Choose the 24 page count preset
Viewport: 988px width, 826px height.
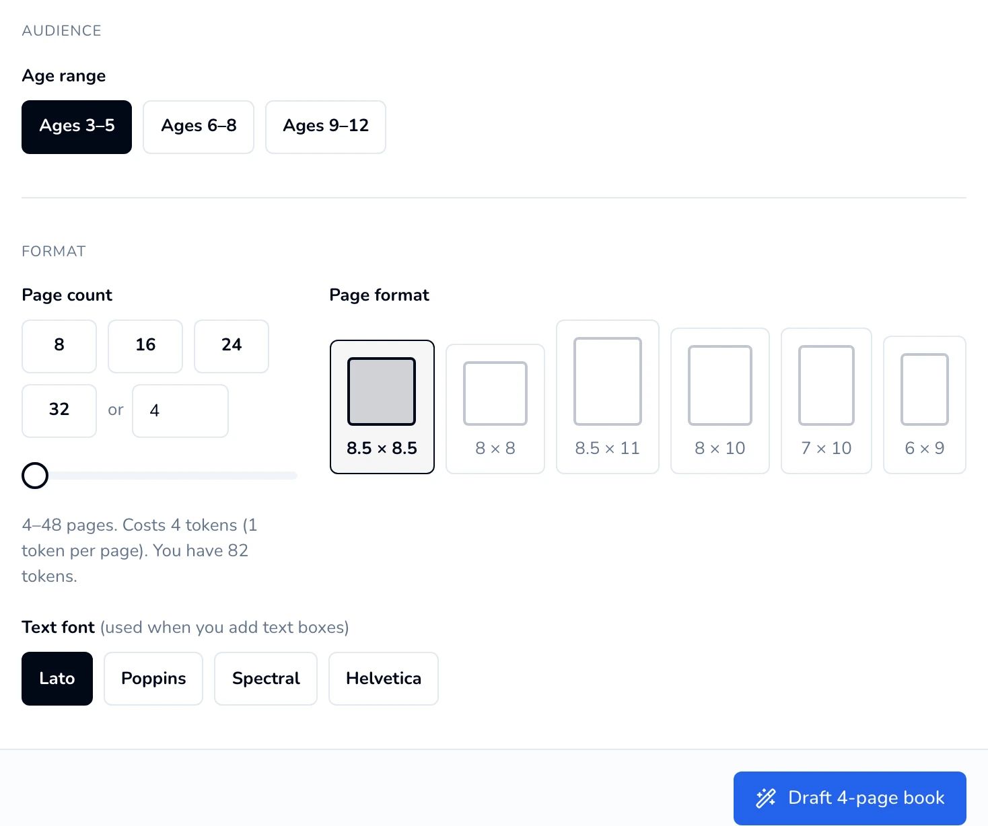click(x=232, y=346)
